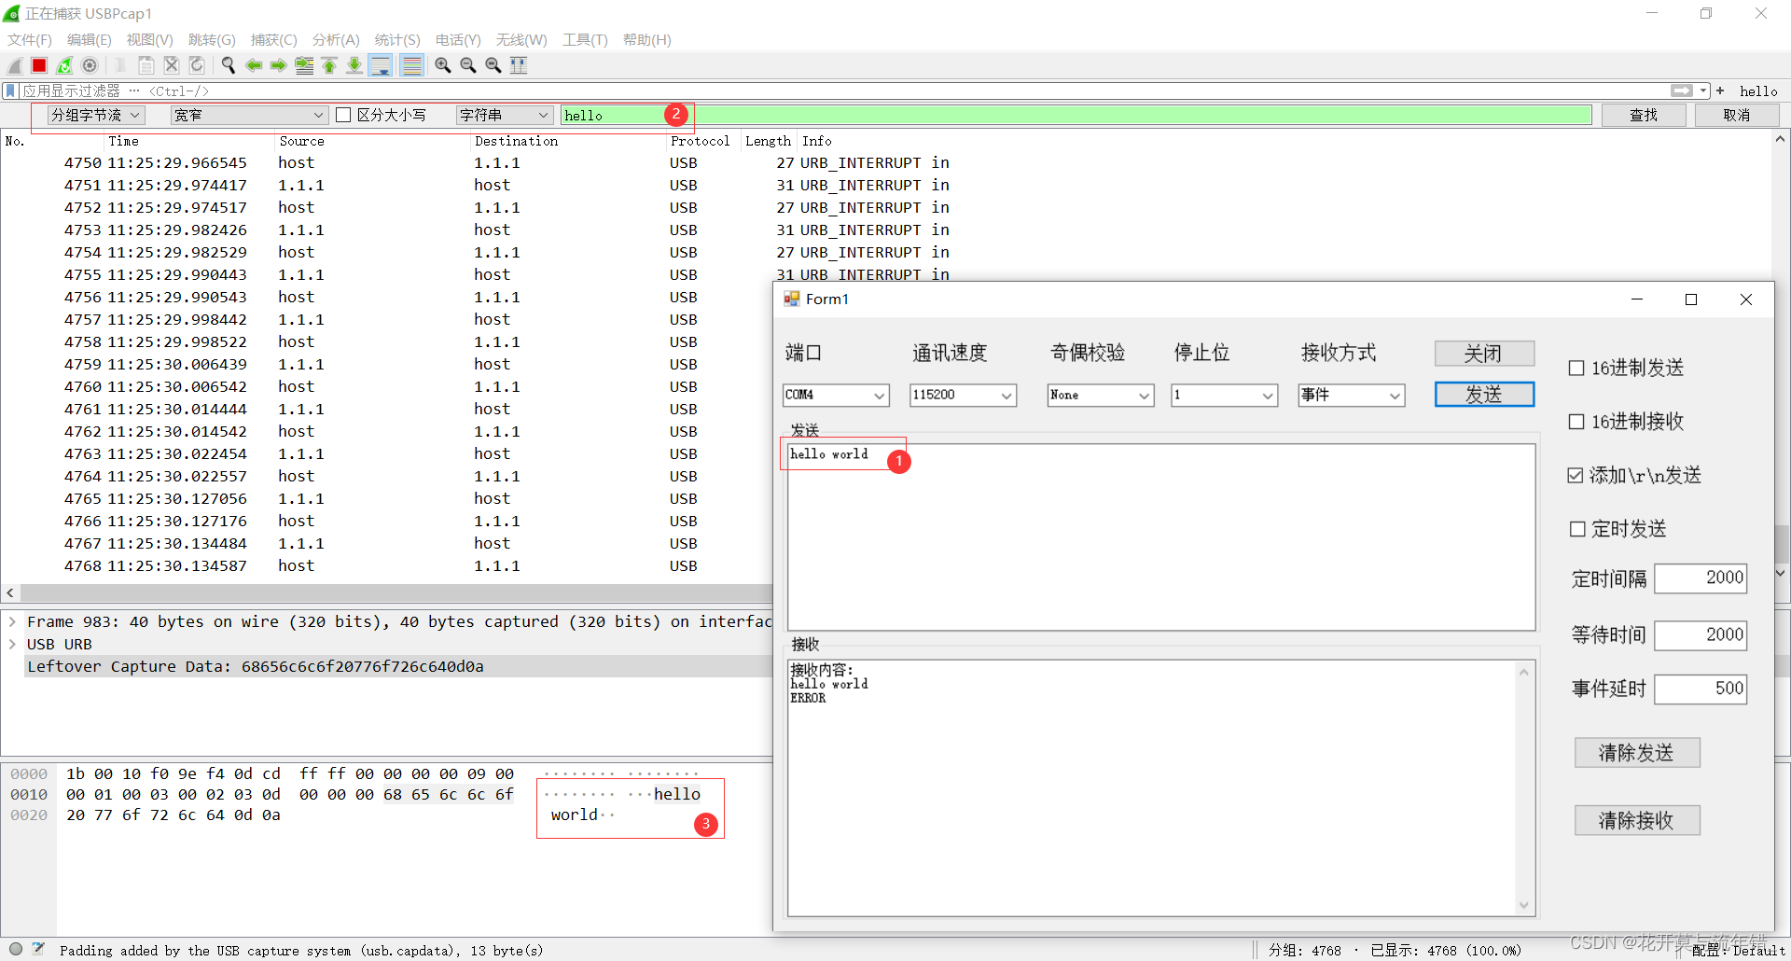Disable 添加\r\n发送 option
1791x961 pixels.
coord(1575,475)
